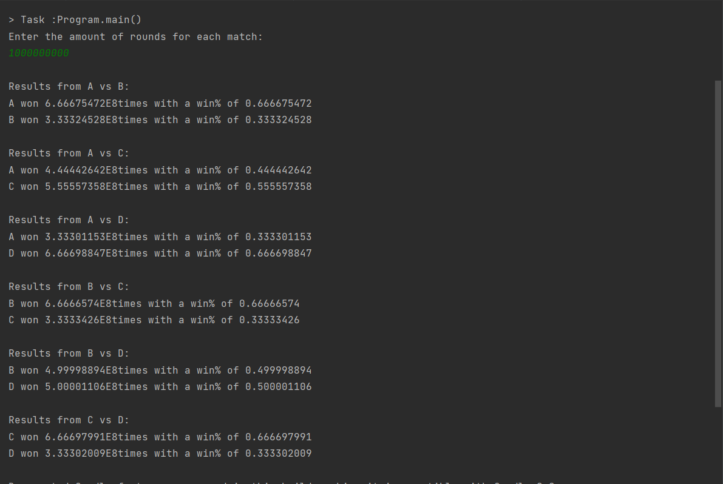
Task: Click the "Results from B vs D:" heading
Action: tap(69, 354)
